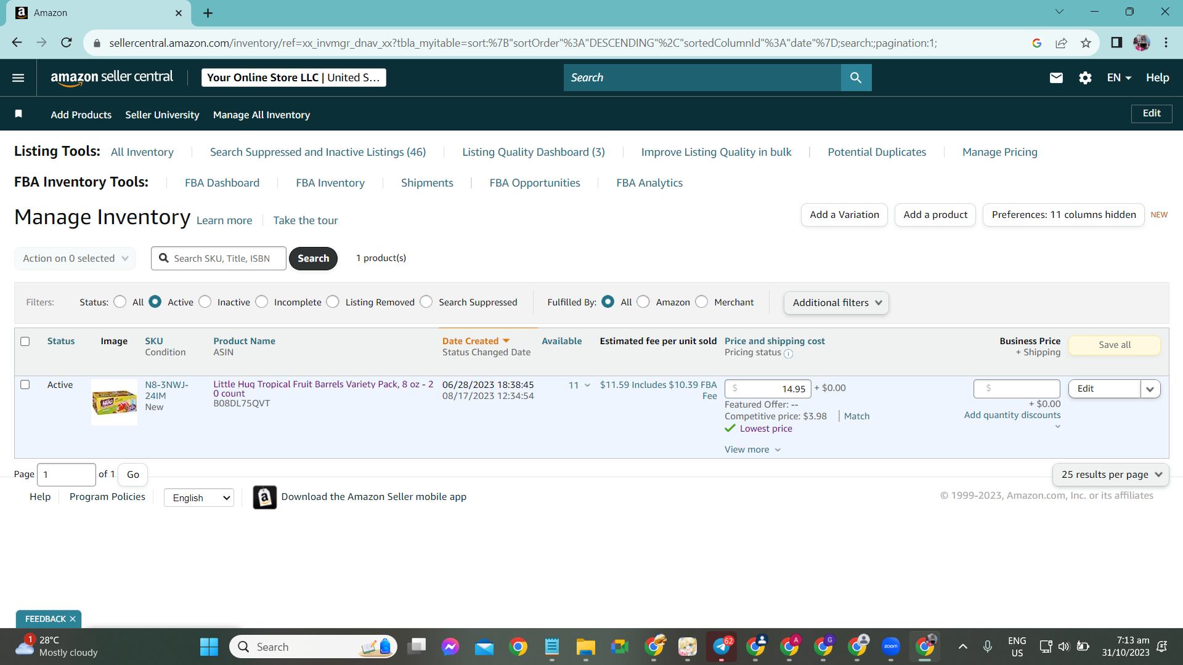
Task: Sort by the Date Created column header
Action: (476, 341)
